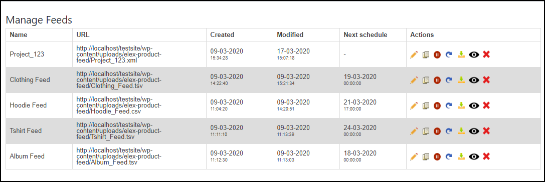This screenshot has height=182, width=545.
Task: Delete the Clothing Feed with red X
Action: 486,80
